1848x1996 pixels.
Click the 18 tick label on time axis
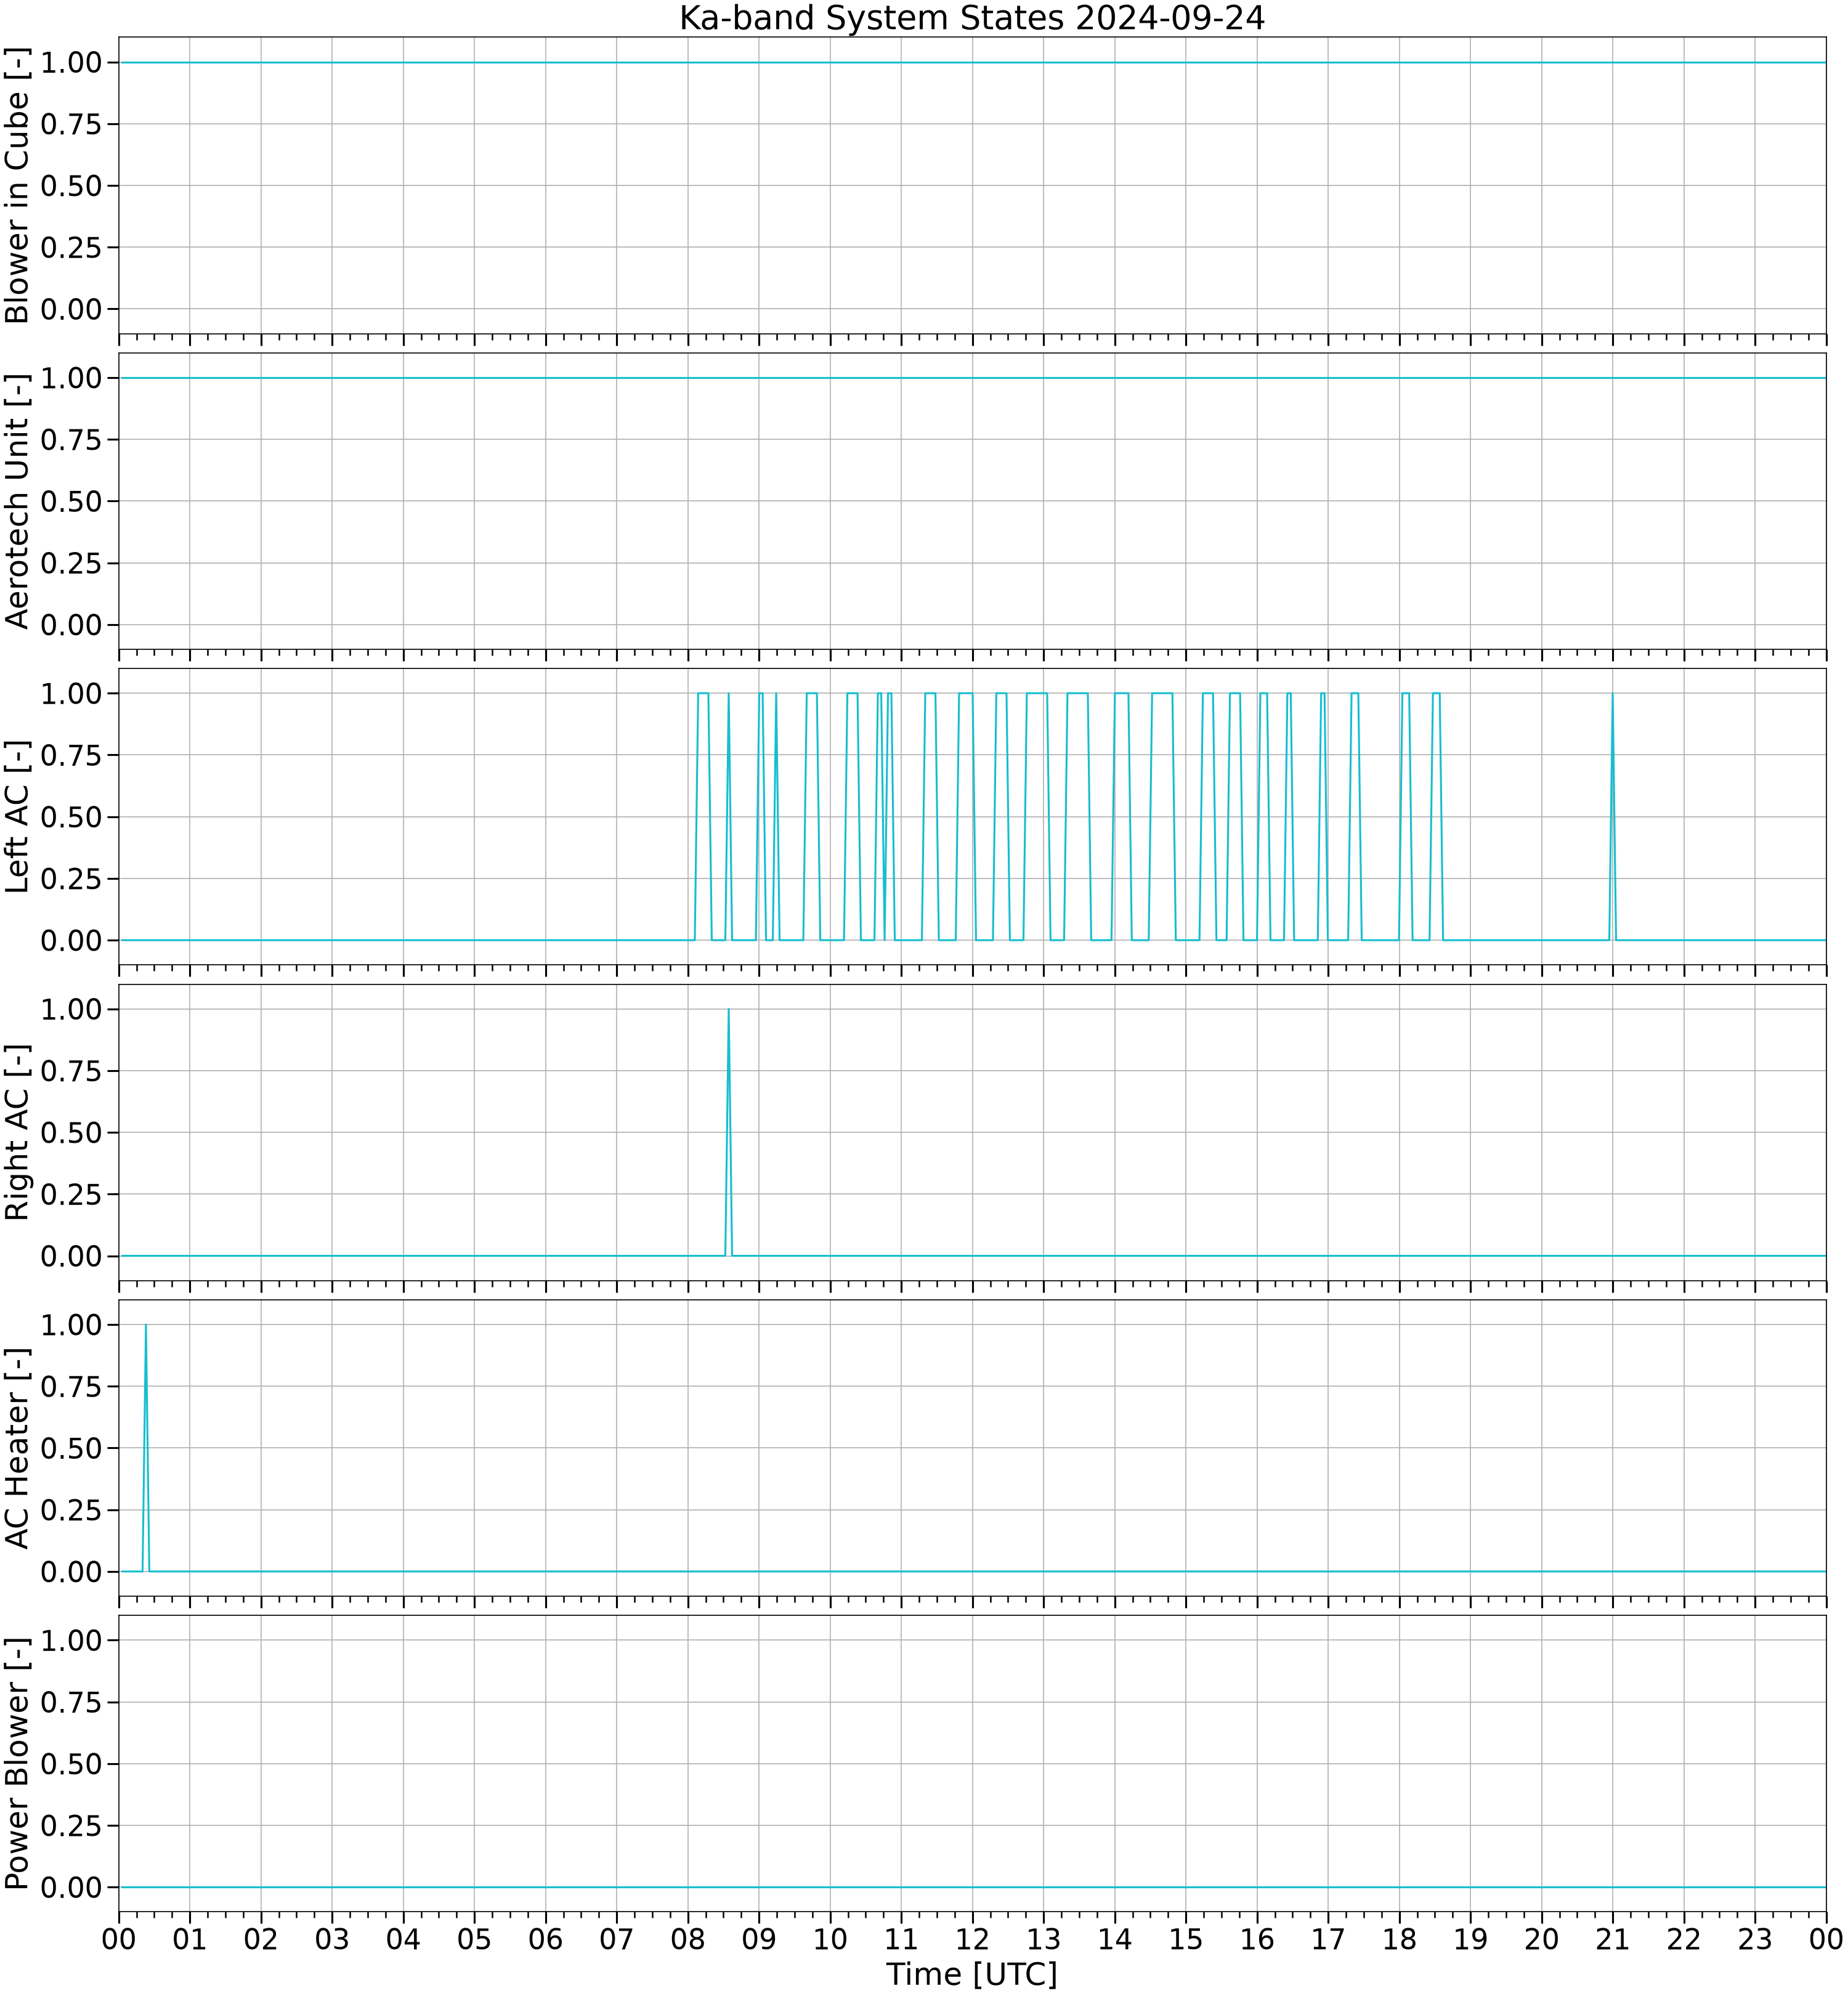(1399, 1939)
